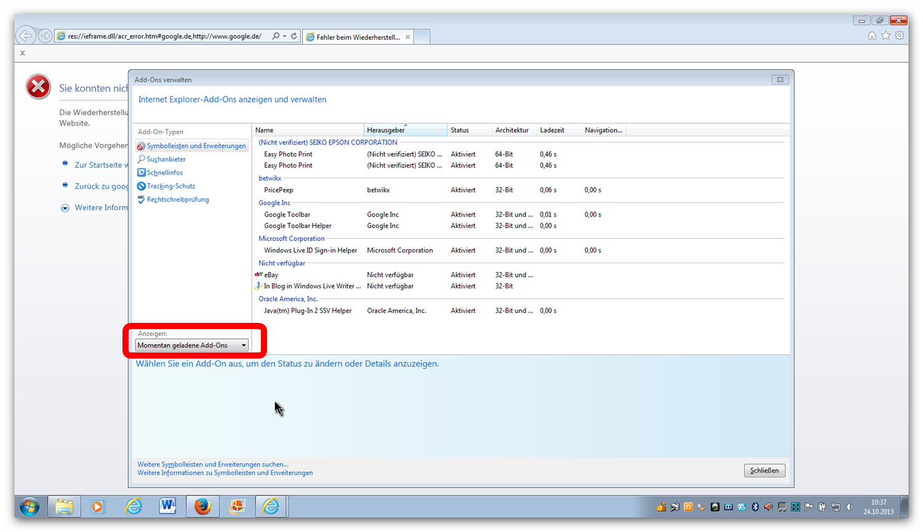Image resolution: width=923 pixels, height=532 pixels.
Task: Go back with the browser back arrow
Action: click(x=26, y=36)
